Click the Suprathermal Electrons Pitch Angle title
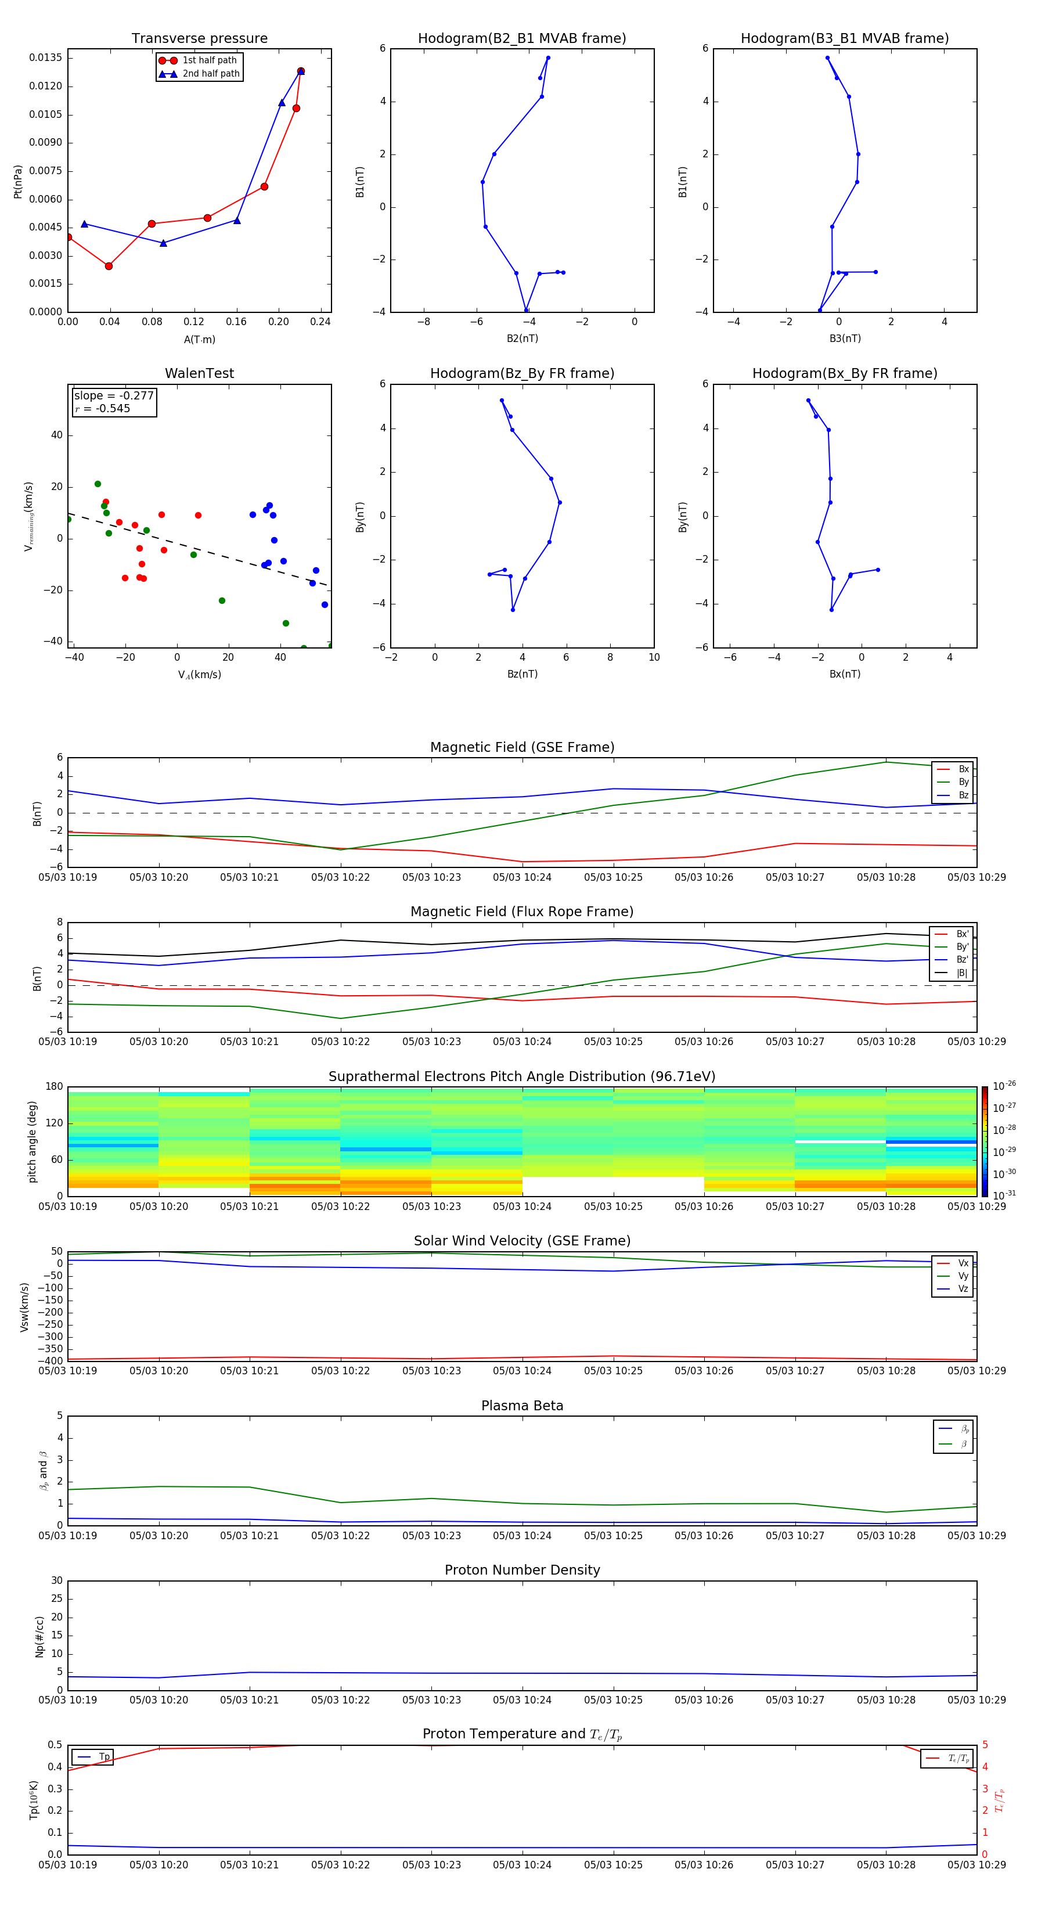1045x1916 pixels. 522,1077
